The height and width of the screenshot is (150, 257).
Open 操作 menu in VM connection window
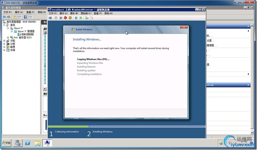(63, 13)
